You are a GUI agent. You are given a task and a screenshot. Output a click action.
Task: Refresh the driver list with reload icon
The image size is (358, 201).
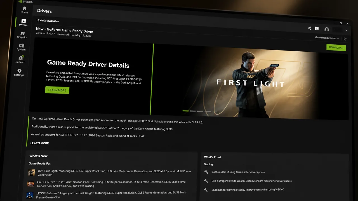click(x=345, y=39)
